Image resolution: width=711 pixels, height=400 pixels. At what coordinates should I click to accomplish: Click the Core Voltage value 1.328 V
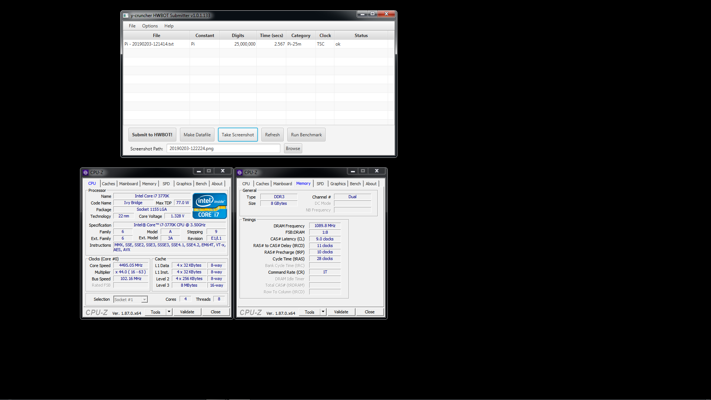click(x=177, y=216)
